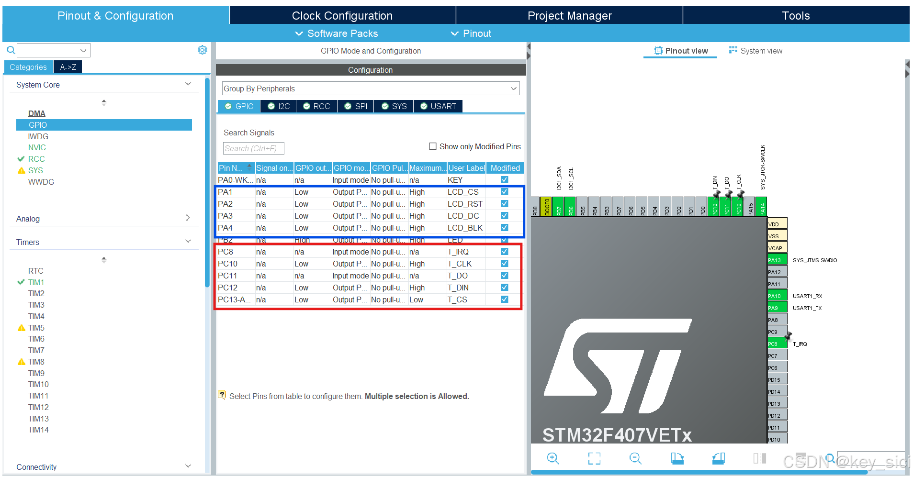Toggle Modified checkbox for PA1 LCD_CS row

point(504,191)
